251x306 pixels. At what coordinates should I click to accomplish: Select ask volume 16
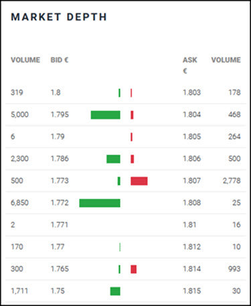[237, 225]
